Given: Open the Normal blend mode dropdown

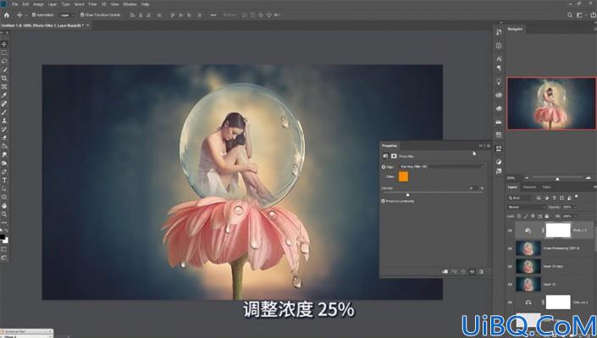Looking at the screenshot, I should pos(527,207).
